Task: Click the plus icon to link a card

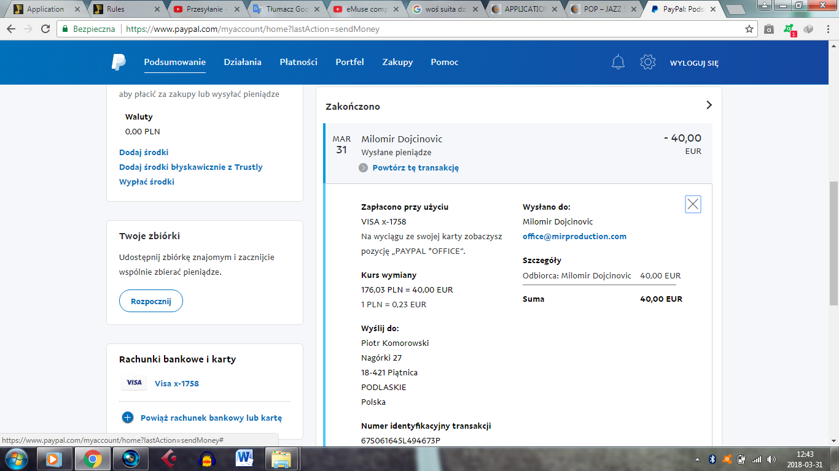Action: (x=128, y=418)
